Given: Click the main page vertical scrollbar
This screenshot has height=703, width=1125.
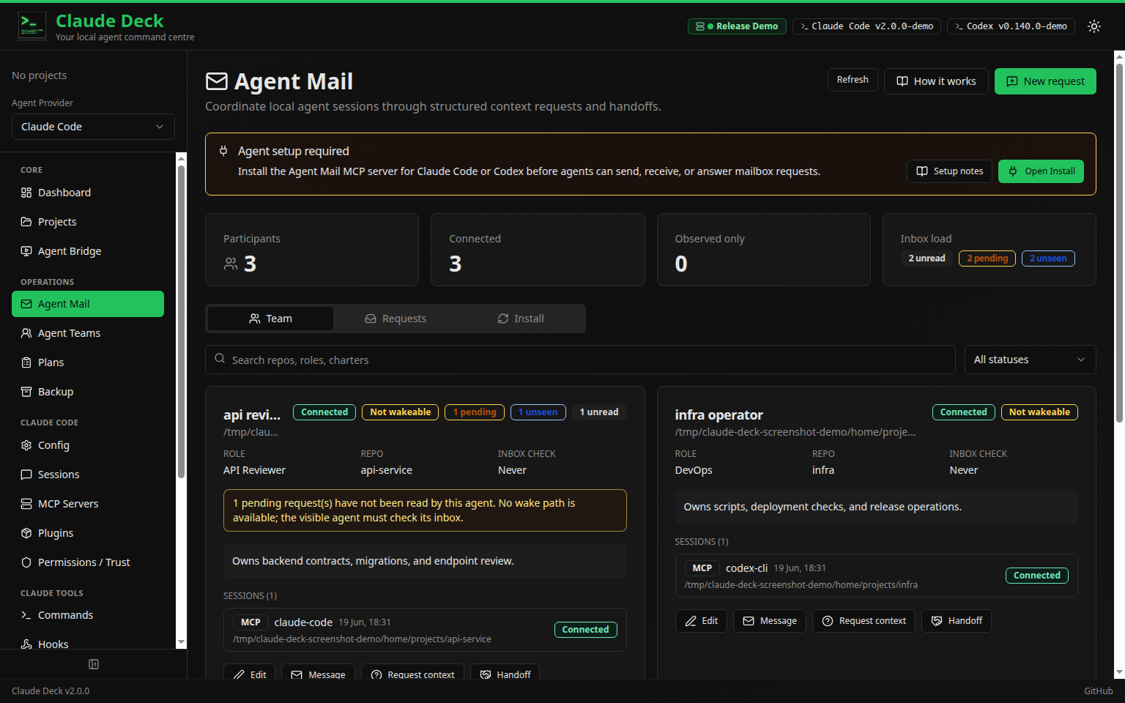Looking at the screenshot, I should pyautogui.click(x=1119, y=242).
